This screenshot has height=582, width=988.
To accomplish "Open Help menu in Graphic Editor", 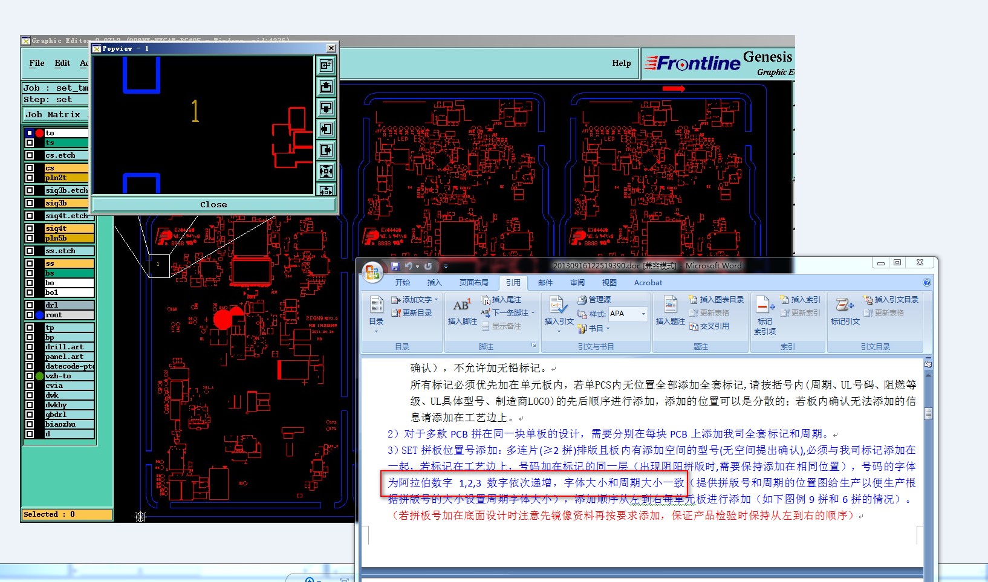I will pyautogui.click(x=621, y=63).
